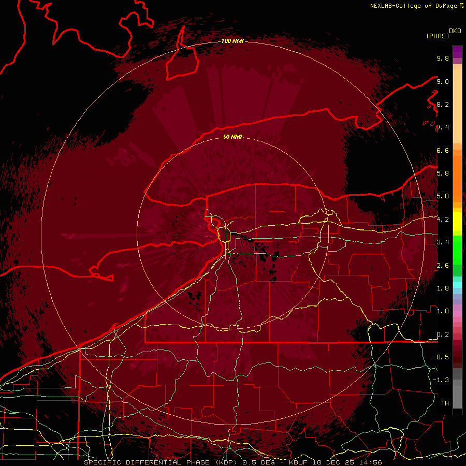Click the 14:56 timestamp

[x=371, y=462]
